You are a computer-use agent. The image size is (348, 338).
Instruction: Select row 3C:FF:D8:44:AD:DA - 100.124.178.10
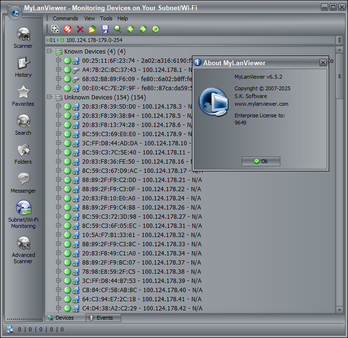point(136,143)
